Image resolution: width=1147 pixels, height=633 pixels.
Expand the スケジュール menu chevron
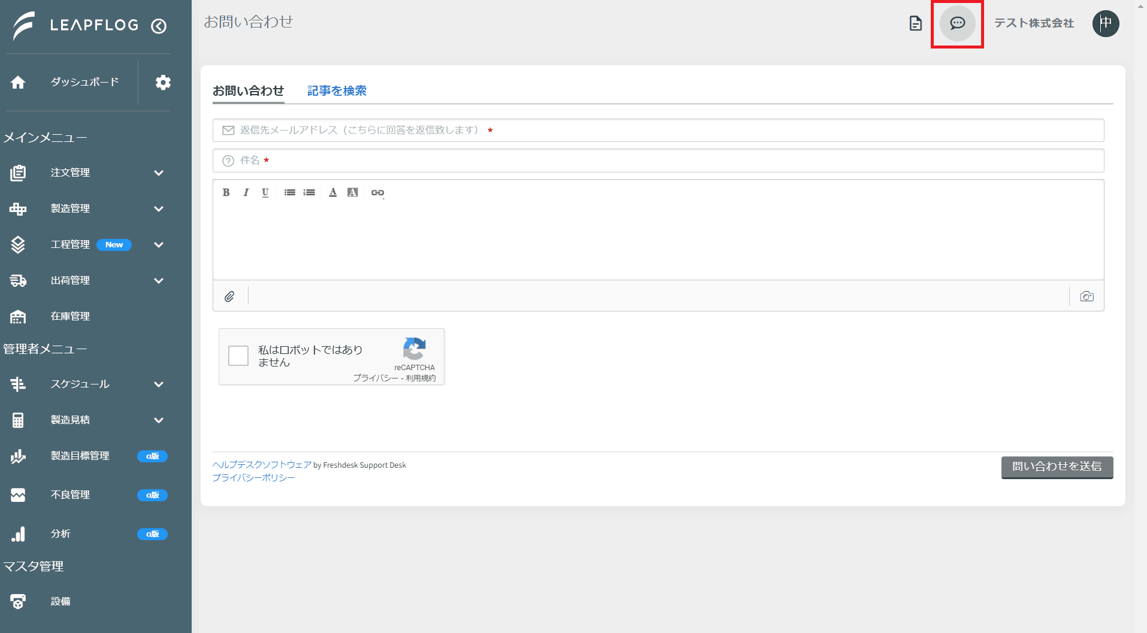coord(159,384)
